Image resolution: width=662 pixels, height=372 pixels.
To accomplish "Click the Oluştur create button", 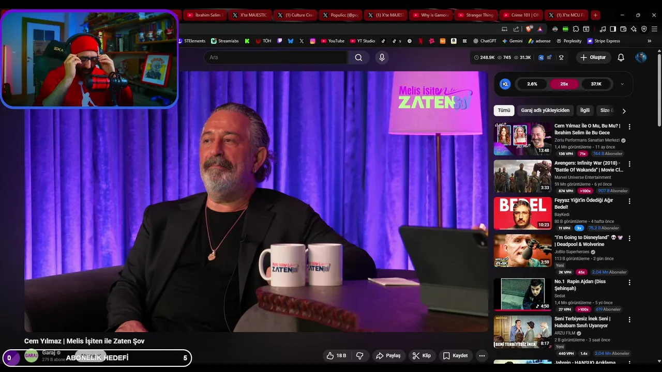I will pos(593,57).
